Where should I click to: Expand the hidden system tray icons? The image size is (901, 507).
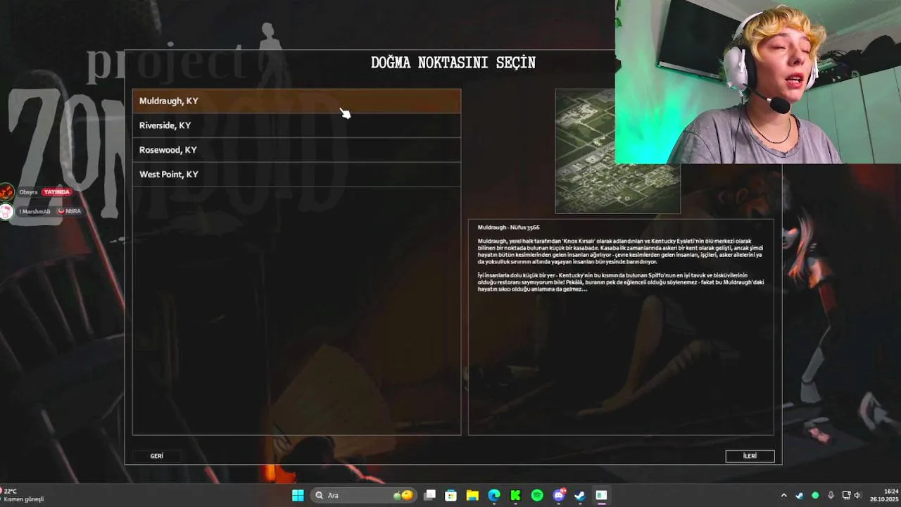783,495
